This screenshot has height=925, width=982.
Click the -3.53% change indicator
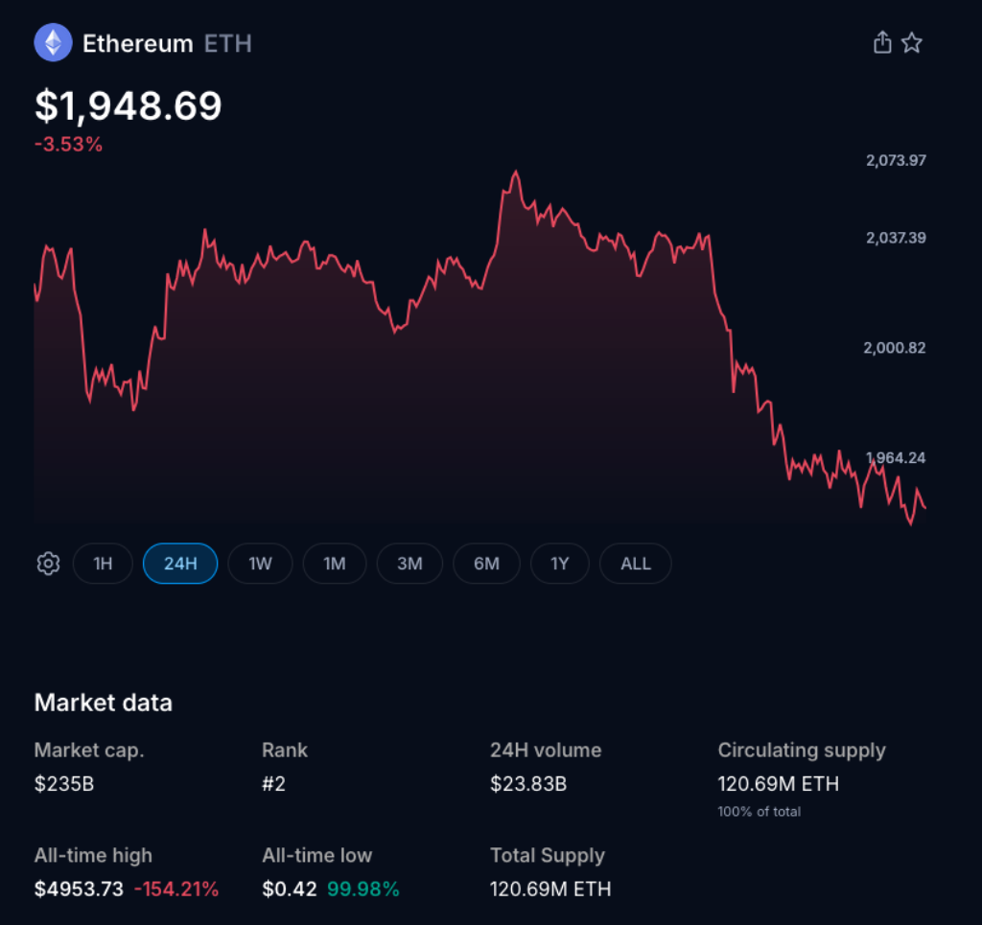click(68, 145)
